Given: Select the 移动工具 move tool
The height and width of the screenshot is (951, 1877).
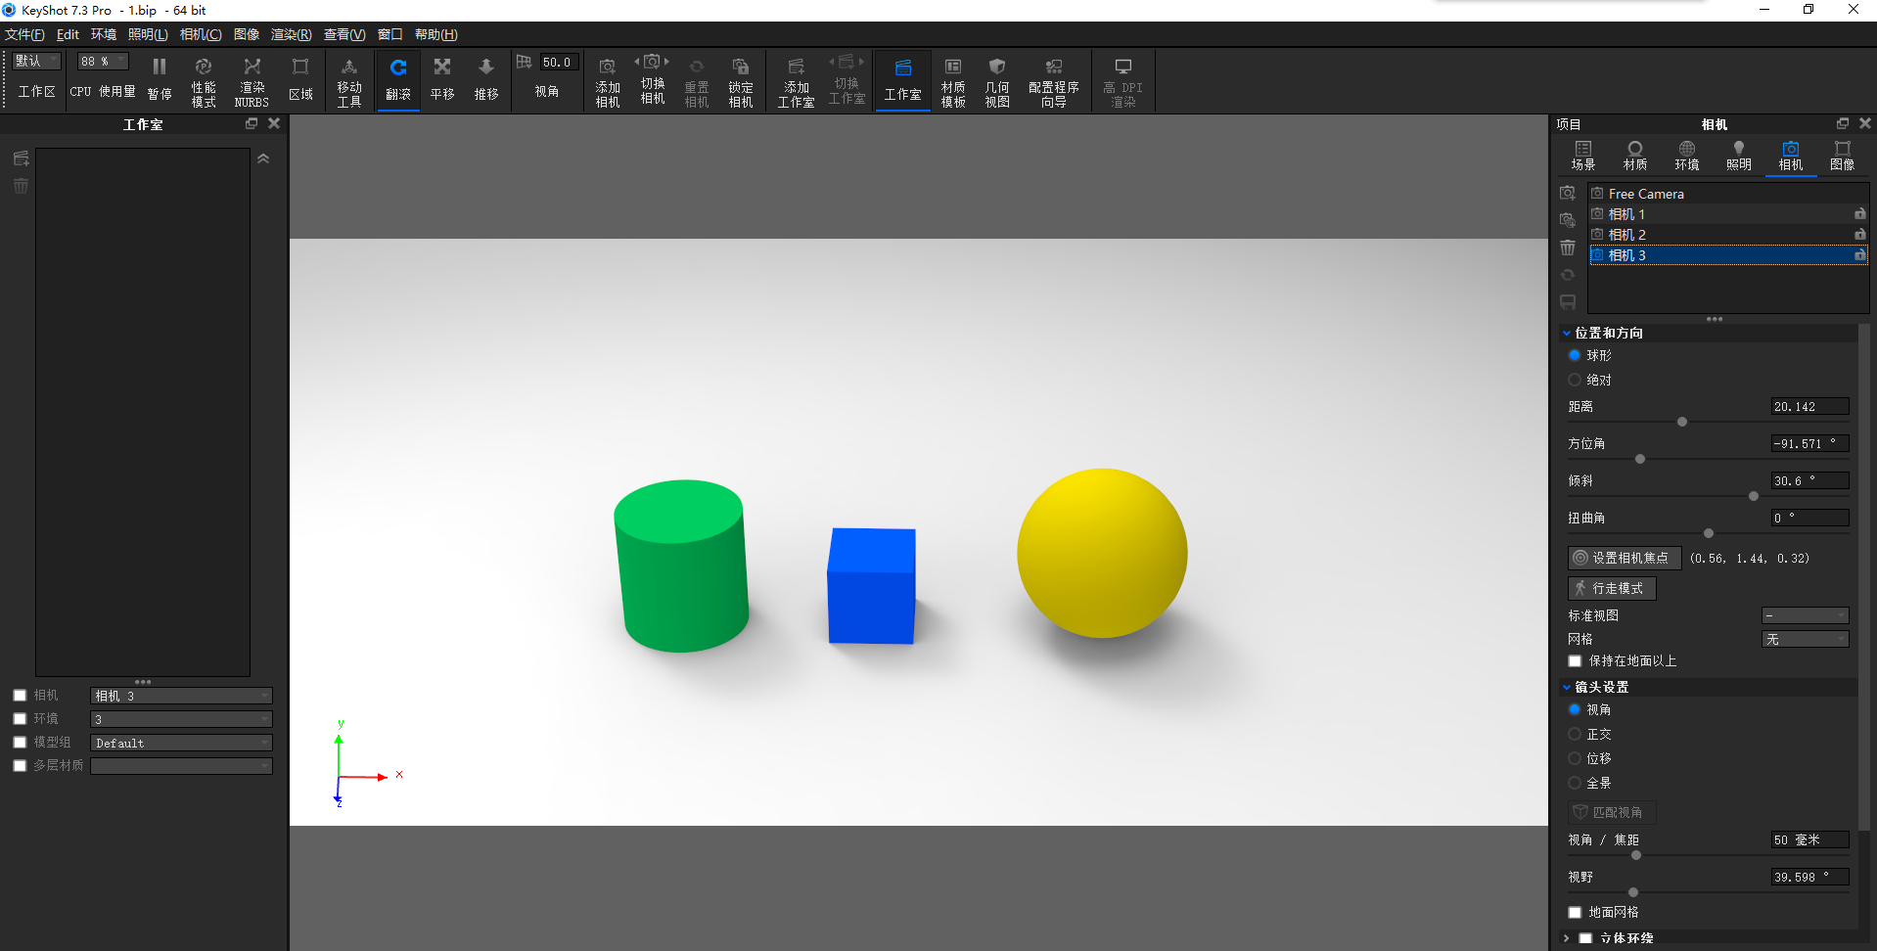Looking at the screenshot, I should [x=349, y=80].
